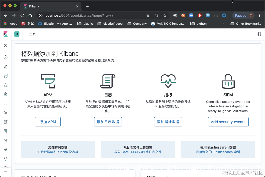Reload the Kibana page
Image resolution: width=265 pixels, height=177 pixels.
coord(22,16)
